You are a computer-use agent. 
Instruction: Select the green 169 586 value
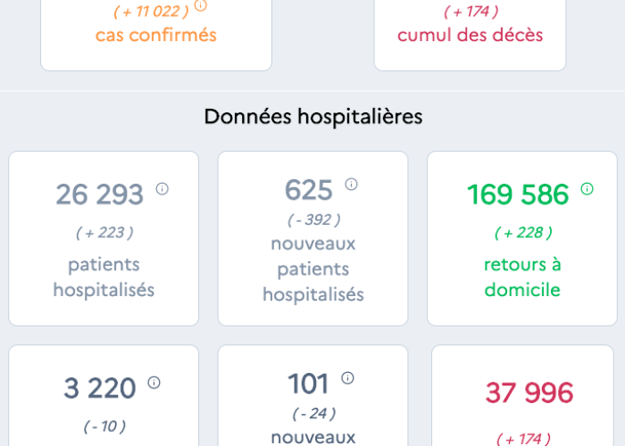click(518, 194)
